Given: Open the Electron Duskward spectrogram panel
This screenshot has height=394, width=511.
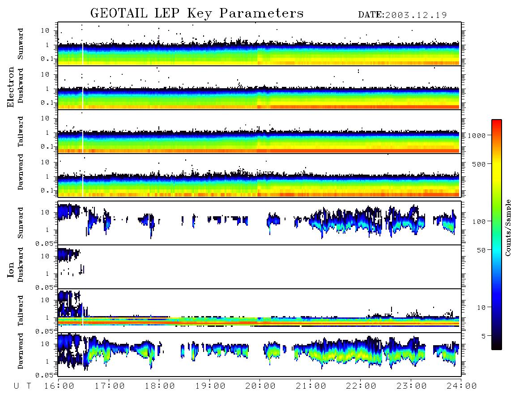Looking at the screenshot, I should coord(260,88).
